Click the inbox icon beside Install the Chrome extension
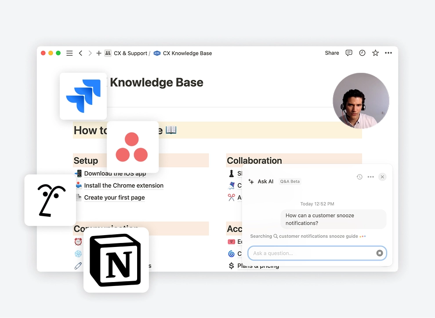Viewport: 435px width, 318px height. pyautogui.click(x=79, y=185)
